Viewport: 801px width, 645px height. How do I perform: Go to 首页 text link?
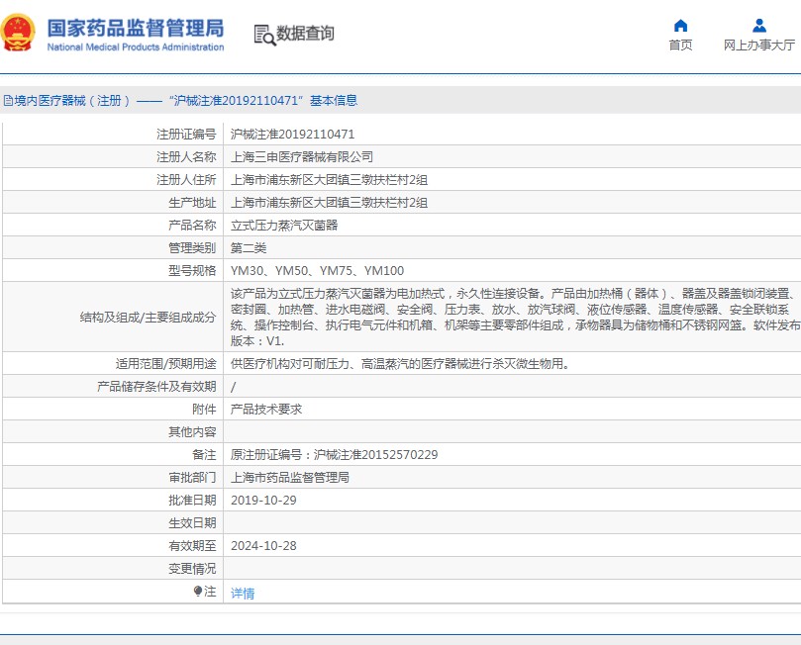tap(680, 45)
